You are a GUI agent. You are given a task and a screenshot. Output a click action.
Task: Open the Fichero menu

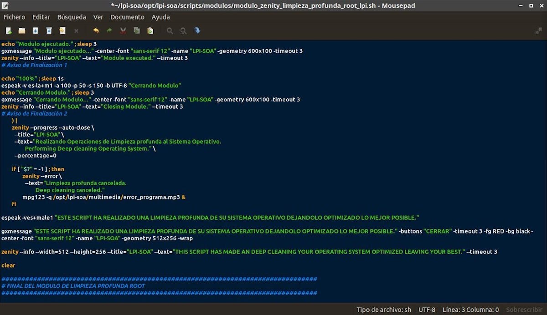point(15,17)
